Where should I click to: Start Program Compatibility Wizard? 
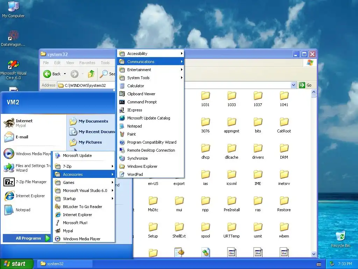click(x=150, y=142)
